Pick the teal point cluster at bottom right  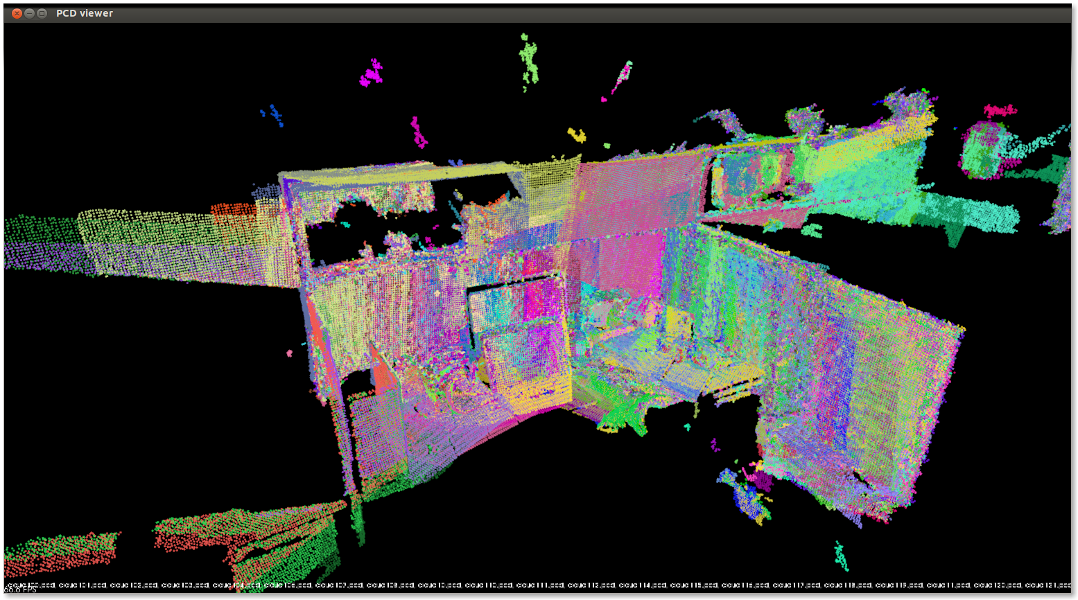click(x=841, y=554)
